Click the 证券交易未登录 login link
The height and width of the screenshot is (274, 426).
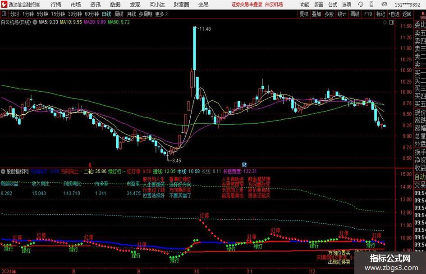(x=247, y=4)
